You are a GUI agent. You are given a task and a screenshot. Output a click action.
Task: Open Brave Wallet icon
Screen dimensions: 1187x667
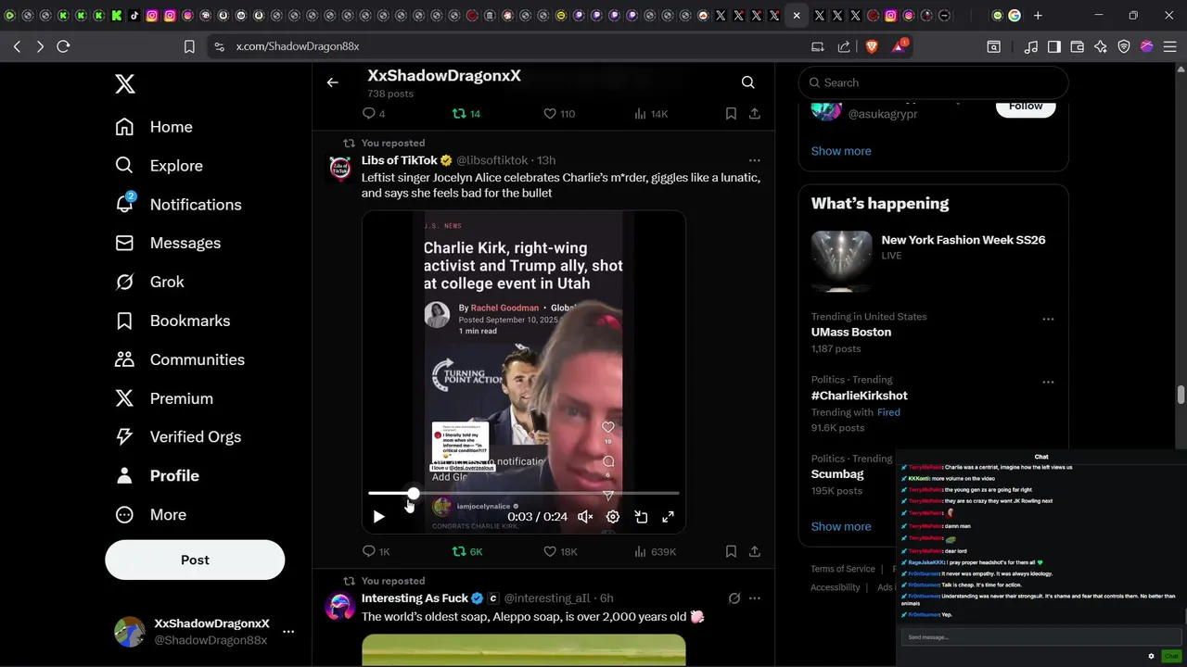(x=1078, y=46)
